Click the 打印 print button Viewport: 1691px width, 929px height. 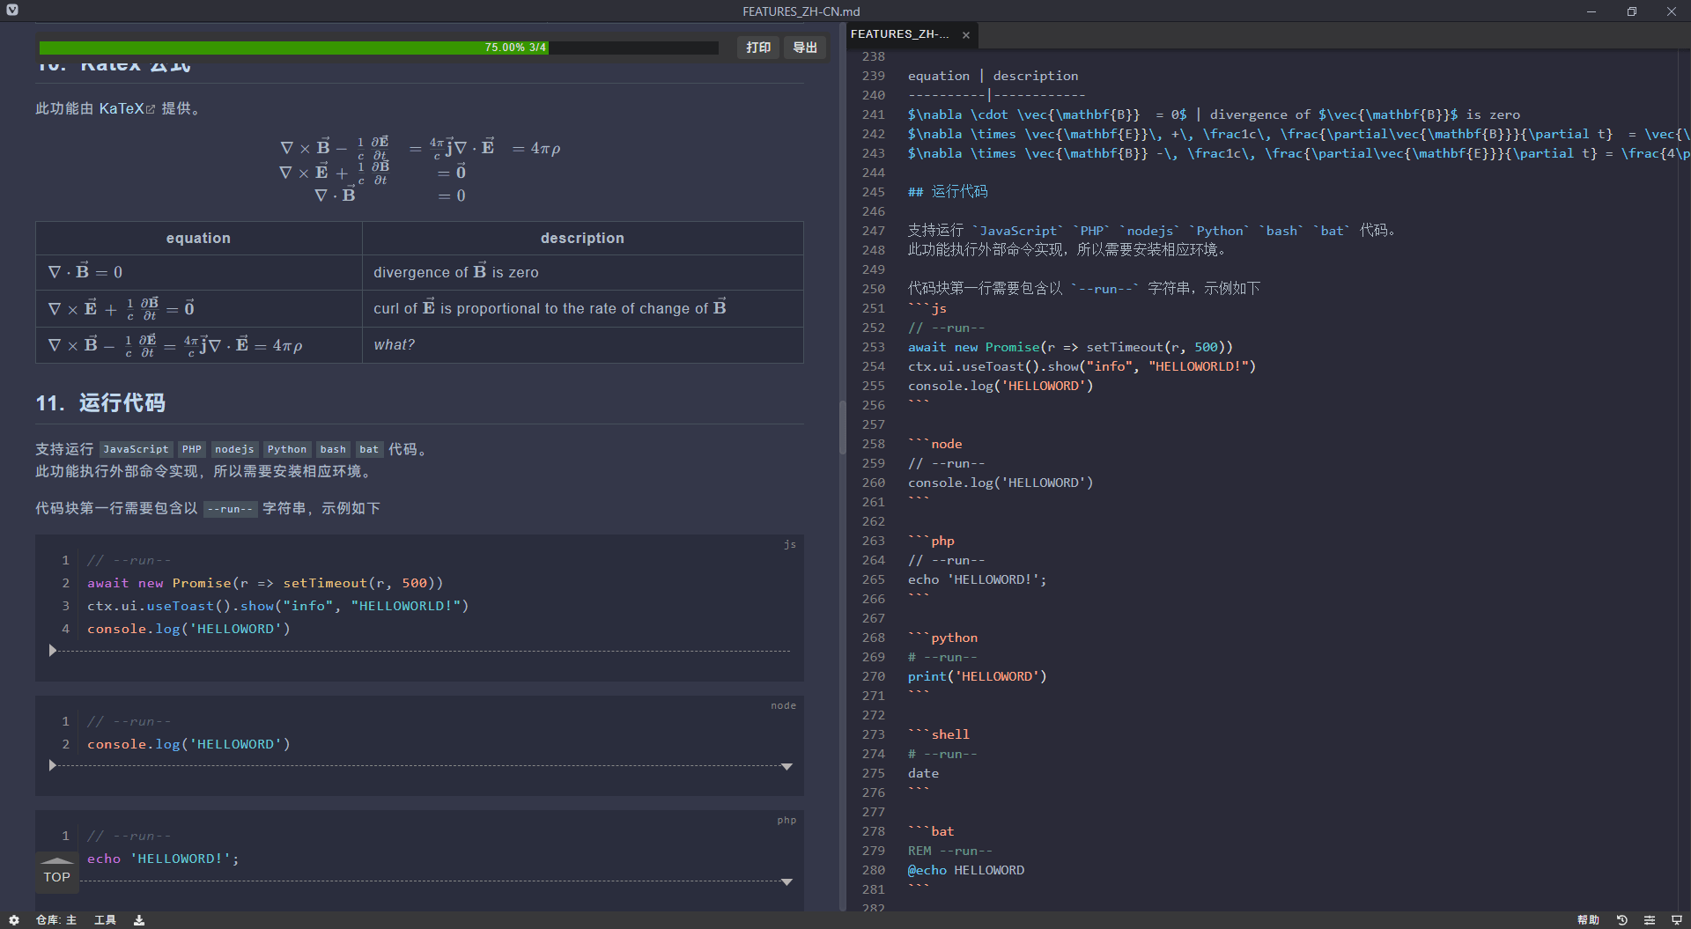(757, 48)
